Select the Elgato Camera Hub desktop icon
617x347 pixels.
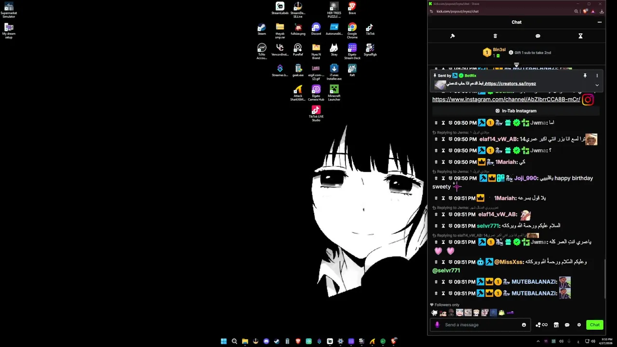coord(316,93)
